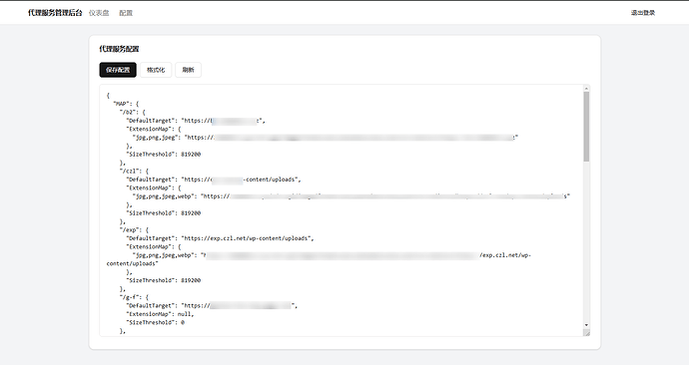Click scrollbar track below the thumb

click(586, 241)
